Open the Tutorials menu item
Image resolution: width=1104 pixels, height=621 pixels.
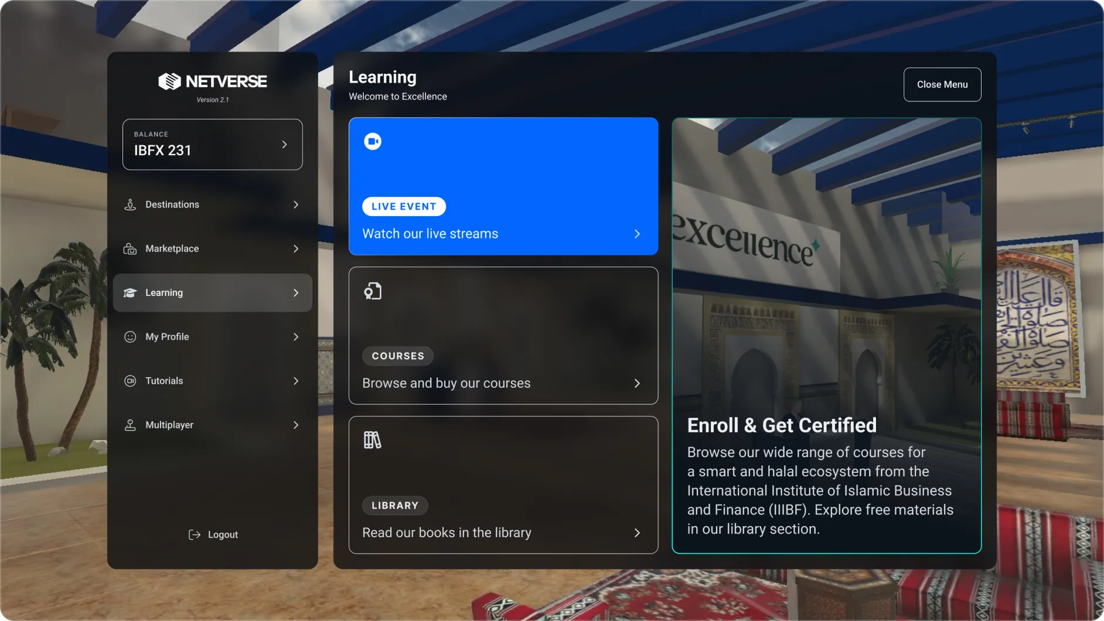pos(212,381)
